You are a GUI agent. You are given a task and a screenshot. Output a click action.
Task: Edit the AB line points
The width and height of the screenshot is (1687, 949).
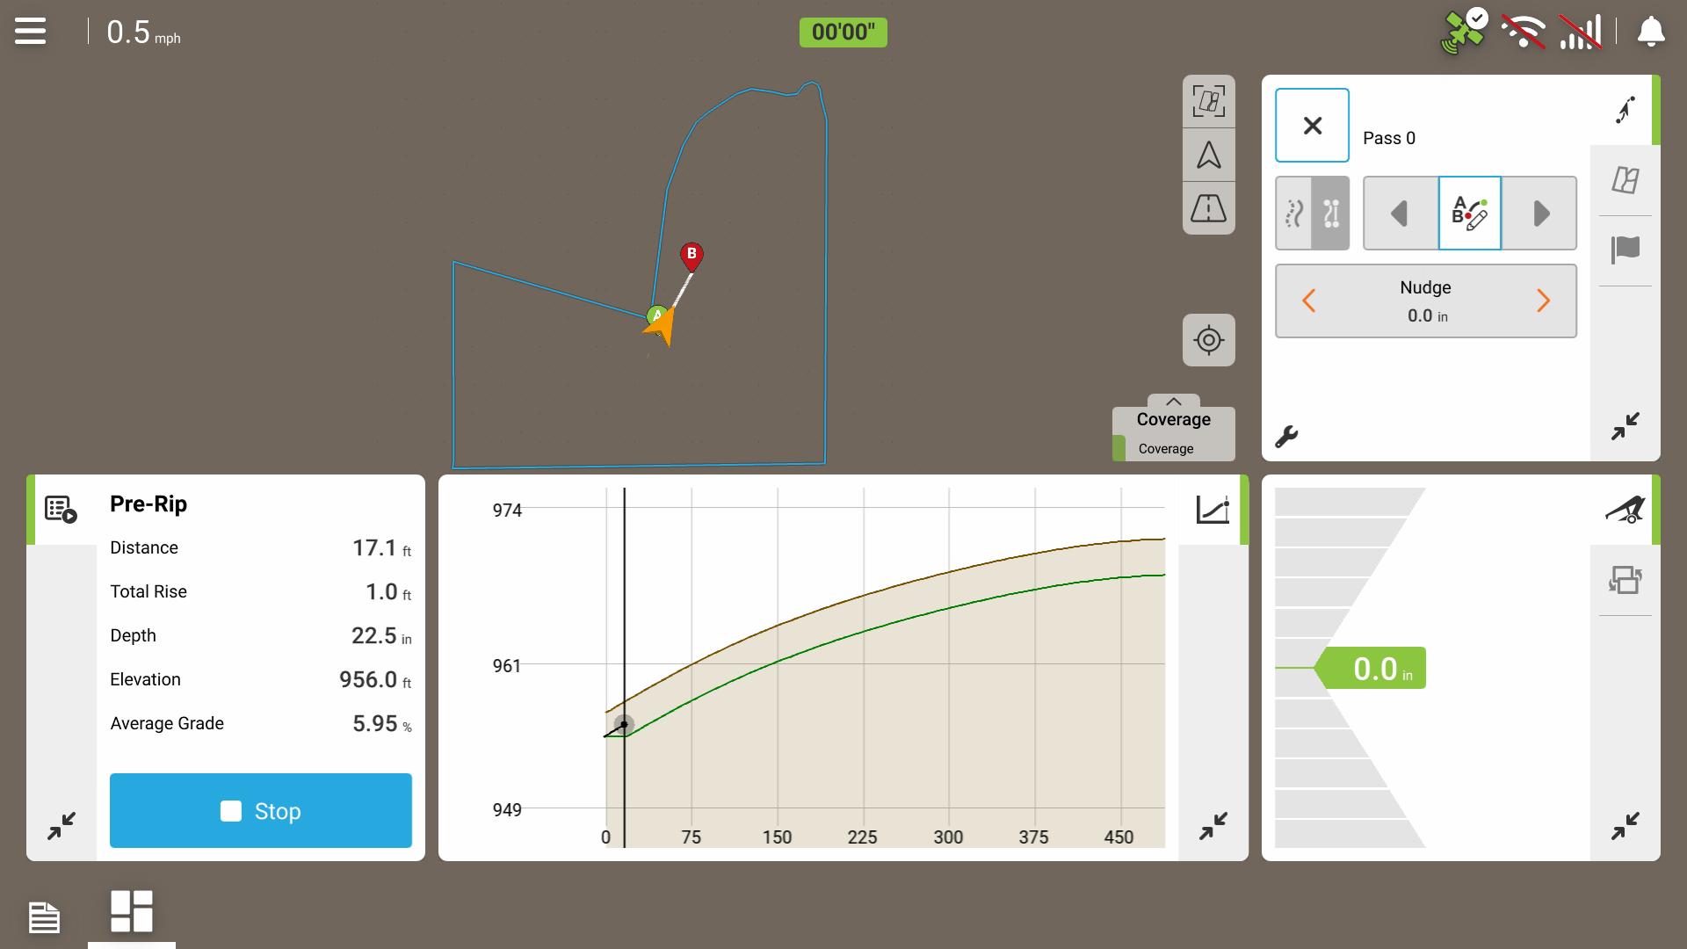[x=1470, y=214]
